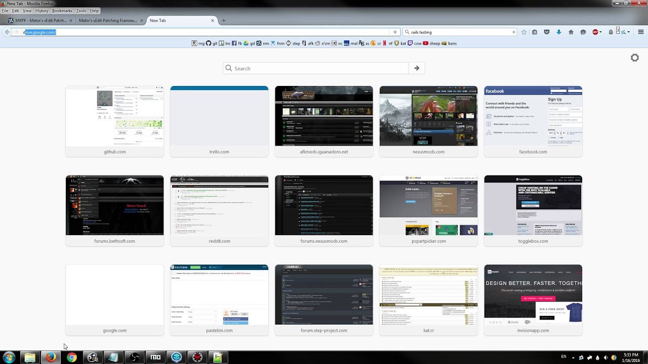
Task: Click the address bar Go arrow
Action: tap(394, 32)
